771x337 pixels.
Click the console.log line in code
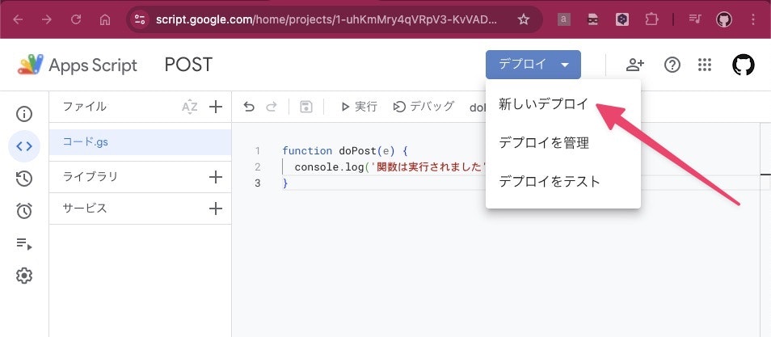[390, 166]
